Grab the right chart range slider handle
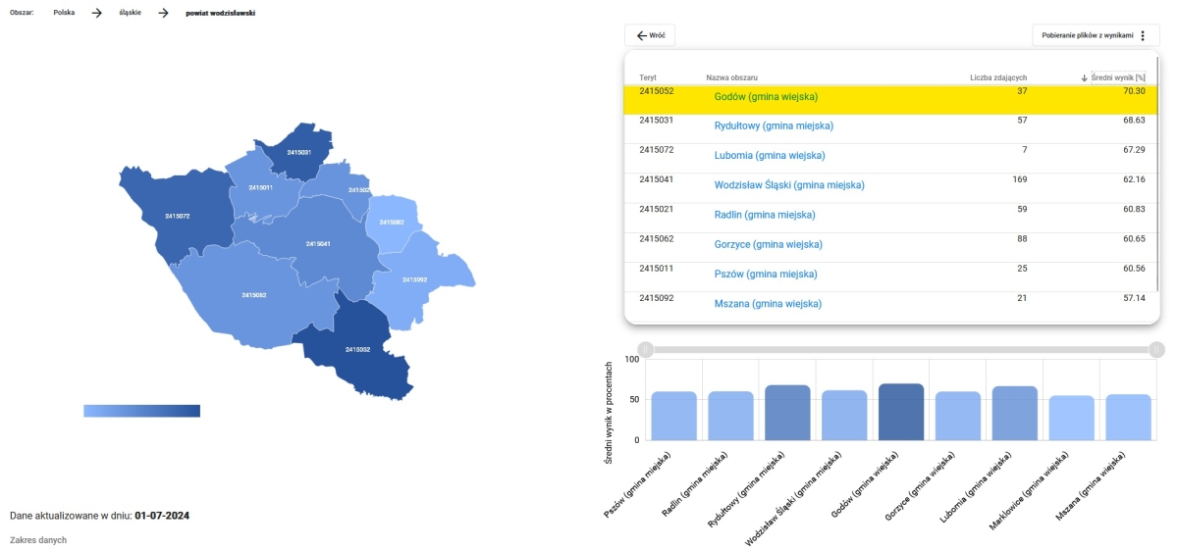This screenshot has height=550, width=1178. [x=1156, y=350]
